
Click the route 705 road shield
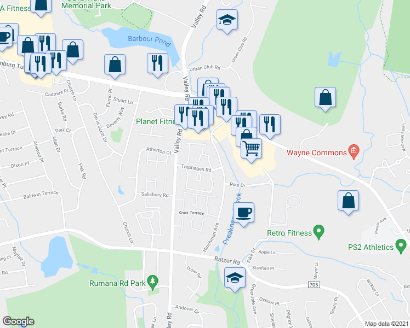(x=314, y=284)
